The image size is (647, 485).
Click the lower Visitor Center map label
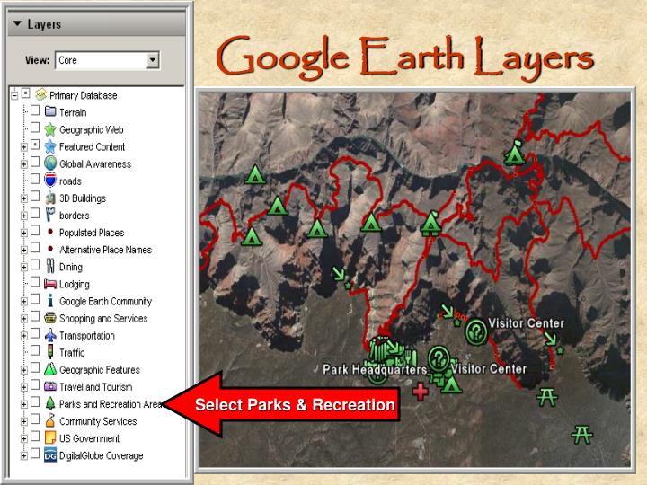point(489,369)
